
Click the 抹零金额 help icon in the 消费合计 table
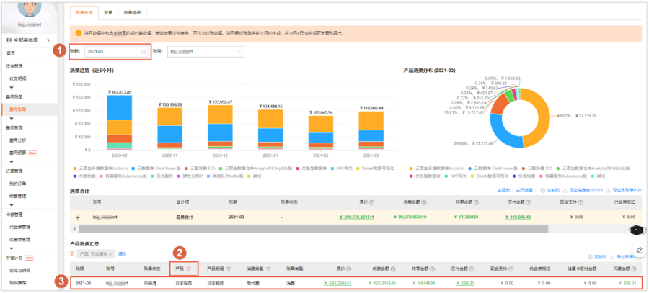(477, 202)
